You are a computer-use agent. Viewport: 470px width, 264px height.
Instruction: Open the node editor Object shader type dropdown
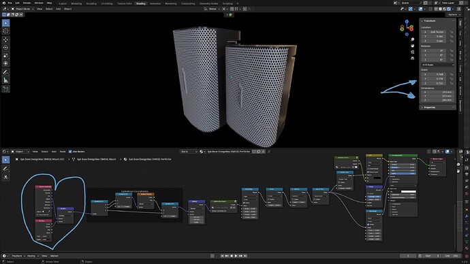(20, 152)
